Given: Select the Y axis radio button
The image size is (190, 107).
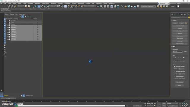Looking at the screenshot, I should click(179, 57).
